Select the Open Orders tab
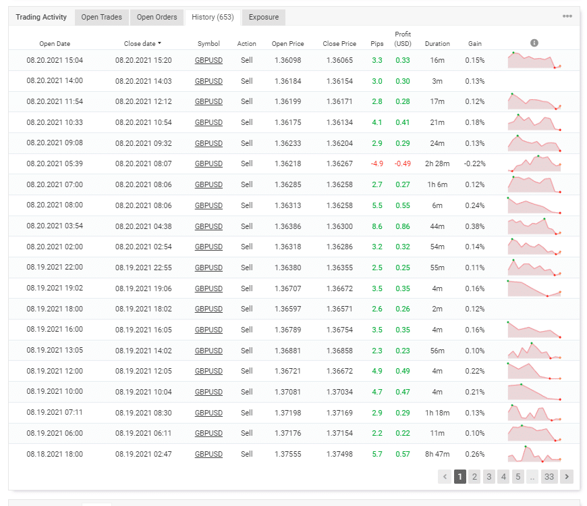Screen dimensions: 587x506 pyautogui.click(x=157, y=17)
